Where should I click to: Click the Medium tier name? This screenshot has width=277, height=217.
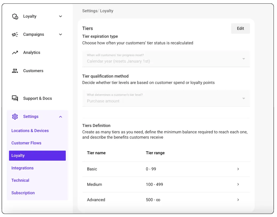[x=95, y=184]
